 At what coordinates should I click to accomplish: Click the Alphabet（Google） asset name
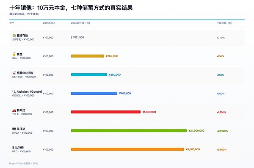click(30, 92)
